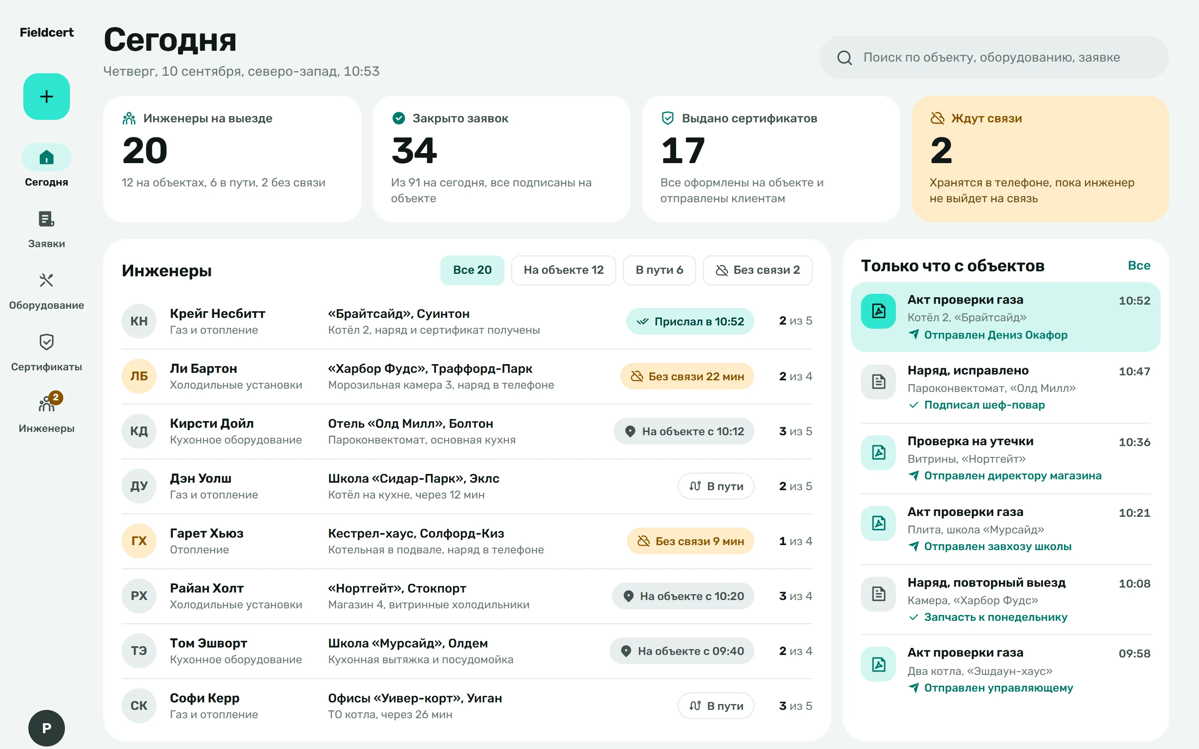Click Без связи 9 мин status badge

[x=691, y=541]
